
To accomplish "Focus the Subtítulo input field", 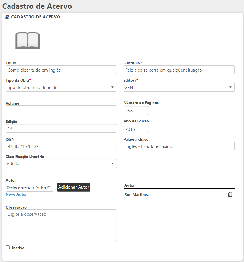I will [x=179, y=70].
